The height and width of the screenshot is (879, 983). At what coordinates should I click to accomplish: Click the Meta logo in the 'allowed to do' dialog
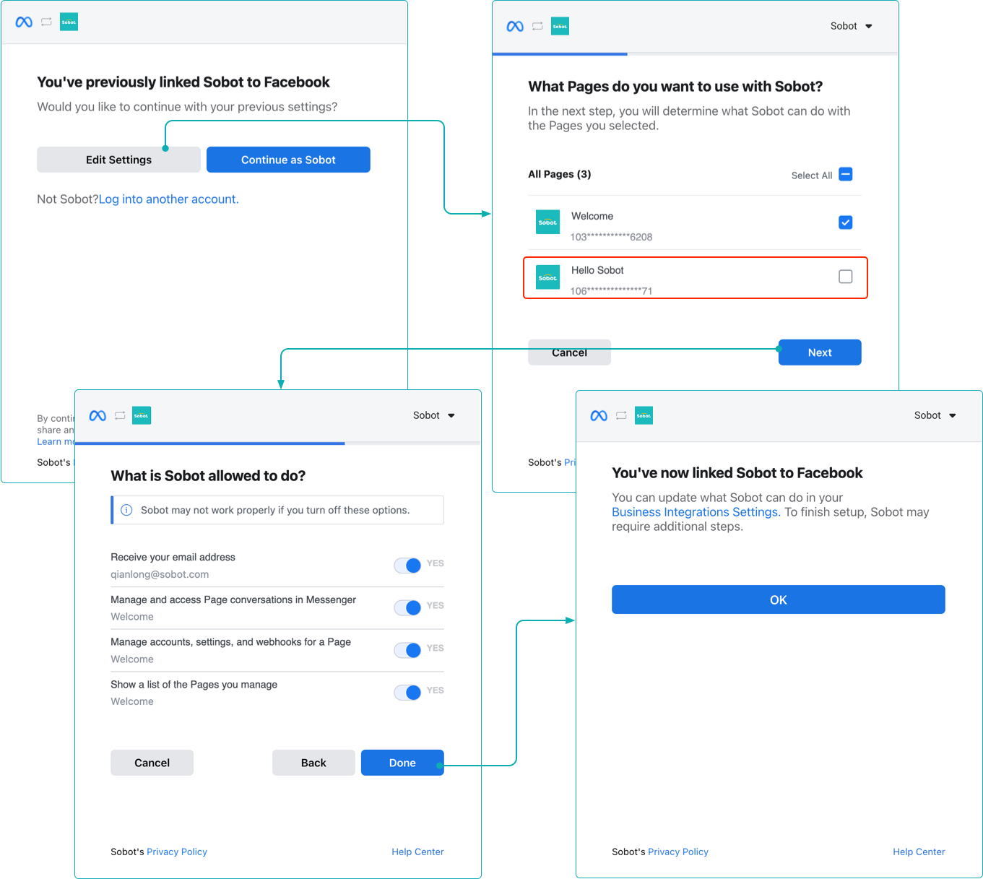tap(98, 416)
